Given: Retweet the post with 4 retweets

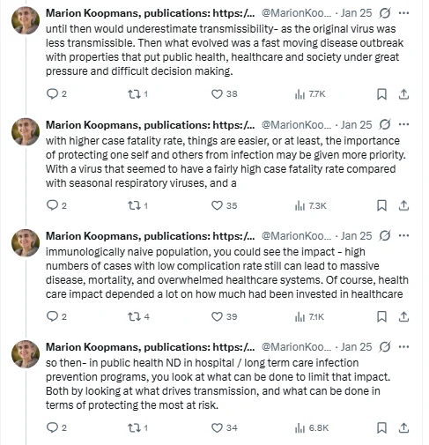Looking at the screenshot, I should 134,316.
